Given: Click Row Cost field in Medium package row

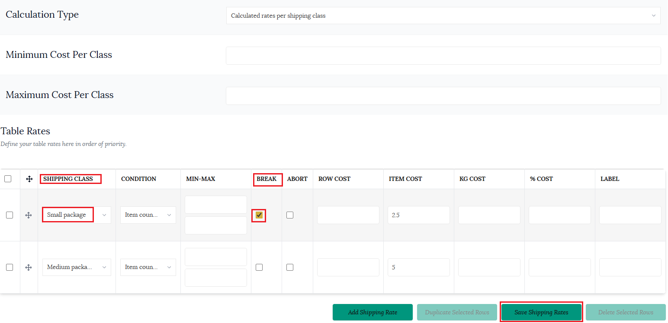Looking at the screenshot, I should point(348,267).
